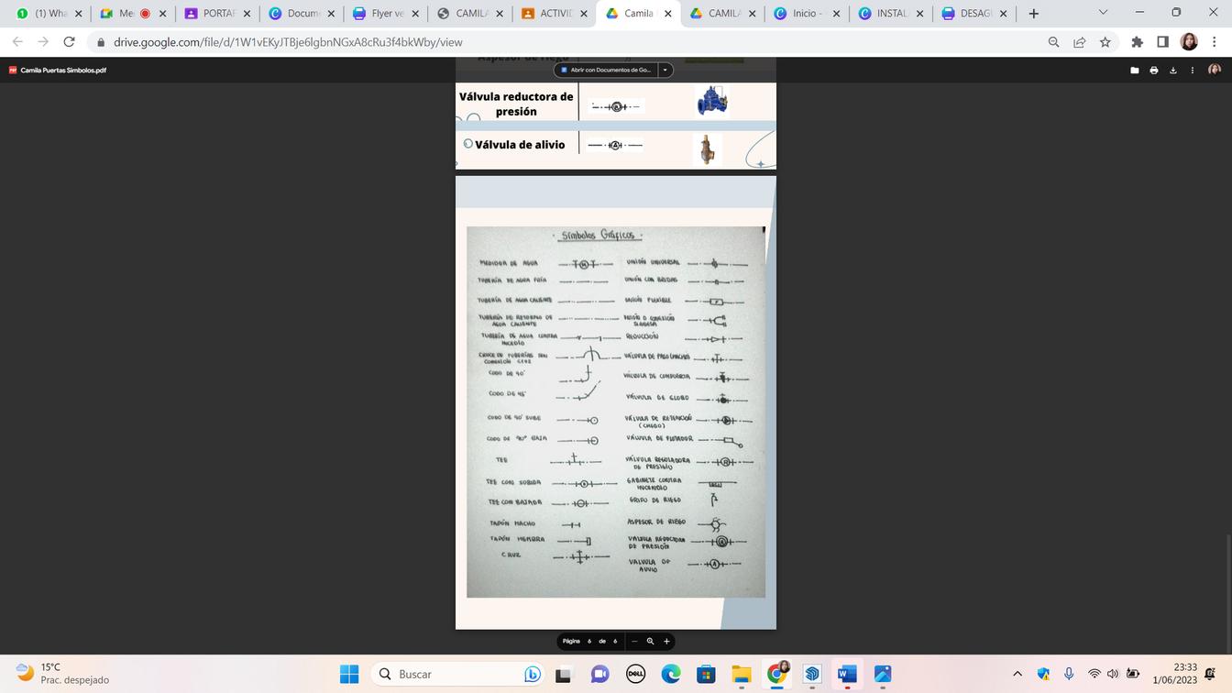Launch Microsoft Edge from the taskbar
Screen dimensions: 1232x693
(670, 675)
